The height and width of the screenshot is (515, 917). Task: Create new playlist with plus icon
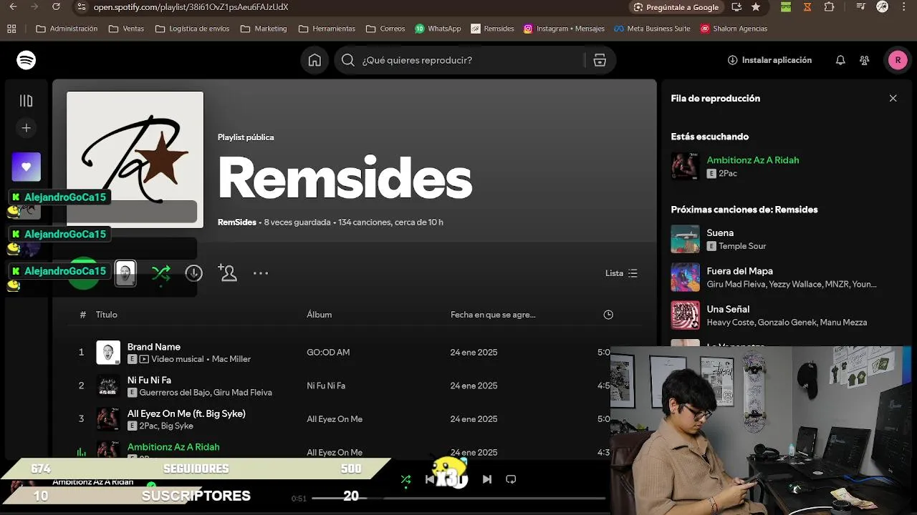tap(26, 128)
